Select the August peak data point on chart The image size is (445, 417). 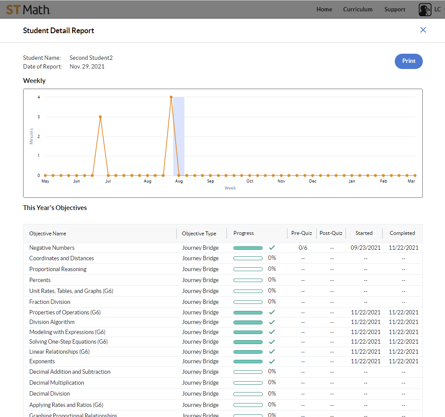click(x=171, y=97)
